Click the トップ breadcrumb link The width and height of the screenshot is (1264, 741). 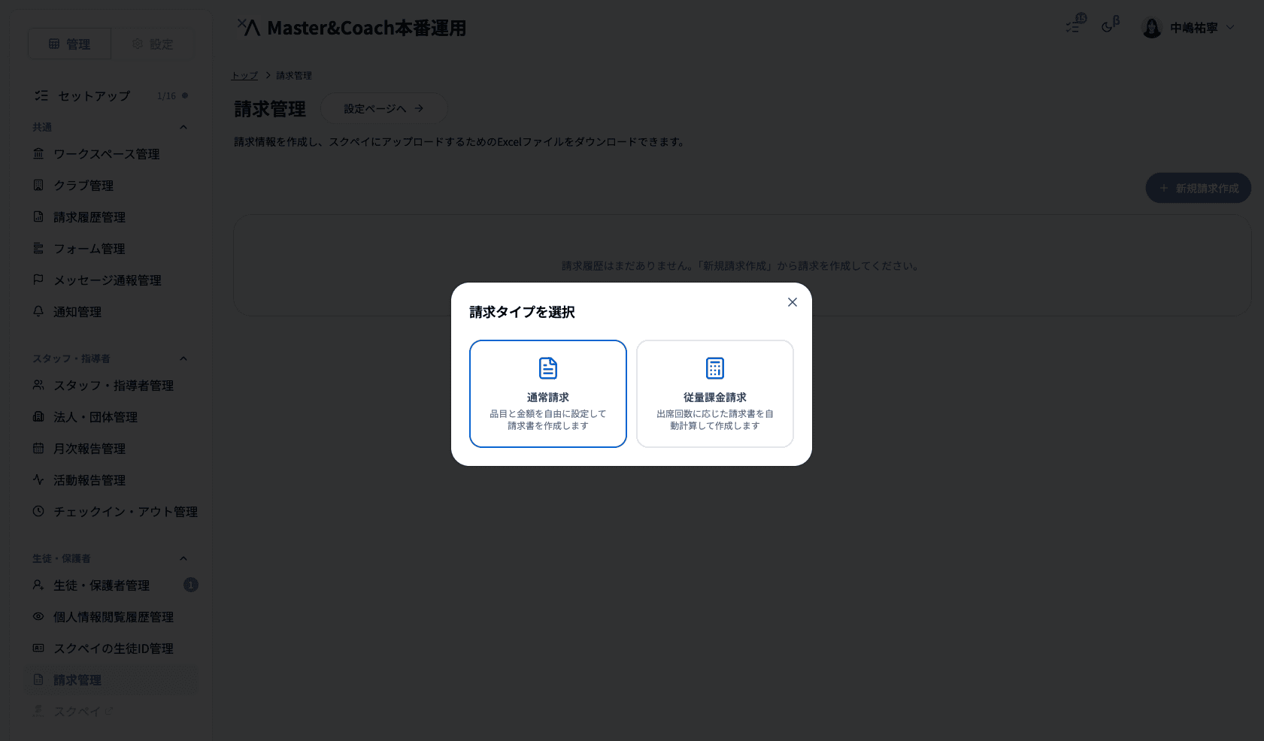244,75
